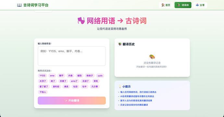Click the 还没有翻译记录 message
Viewport: 224px width, 117px height.
(x=152, y=63)
